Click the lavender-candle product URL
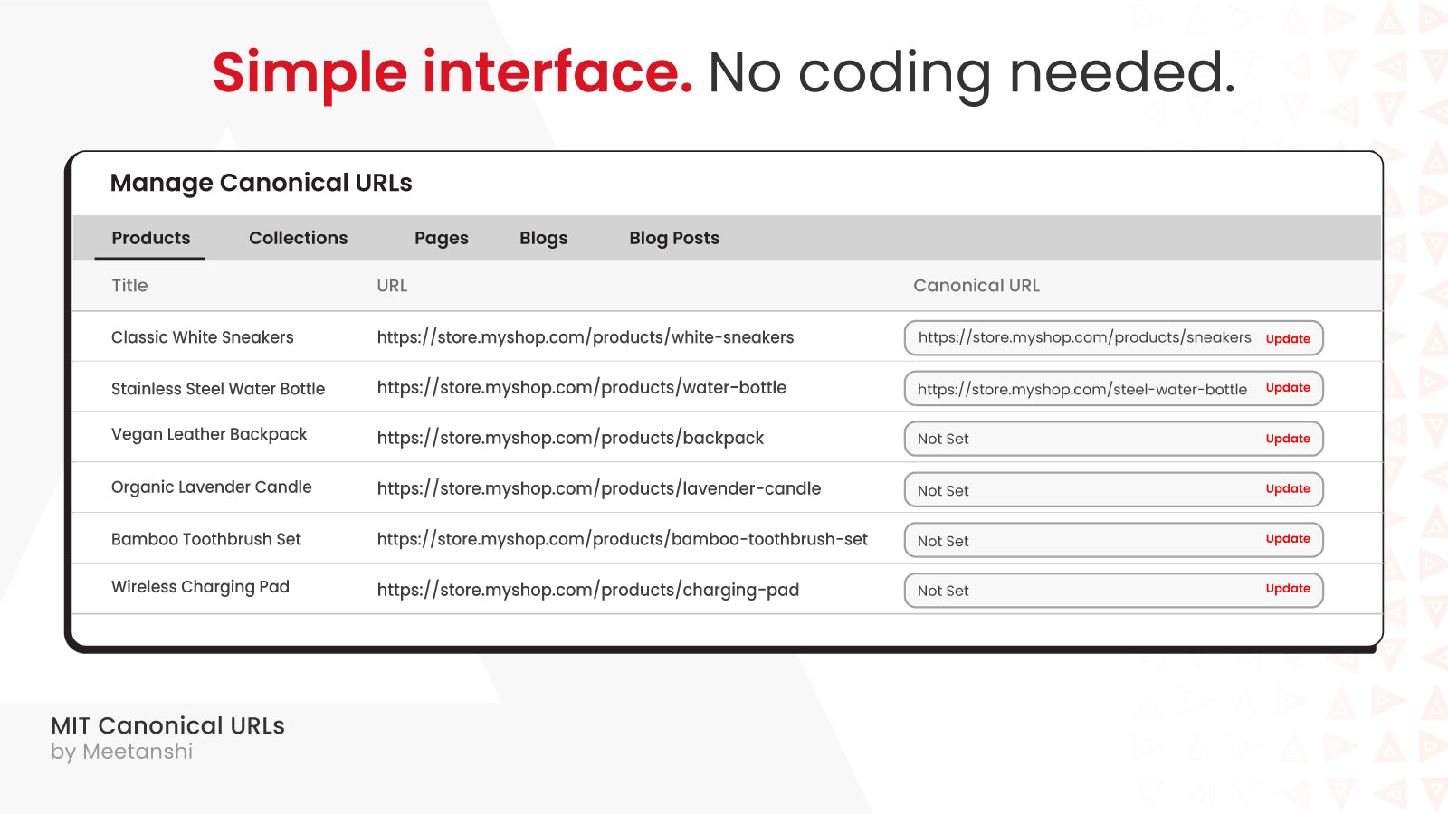Screen dimensions: 1448x814 599,489
